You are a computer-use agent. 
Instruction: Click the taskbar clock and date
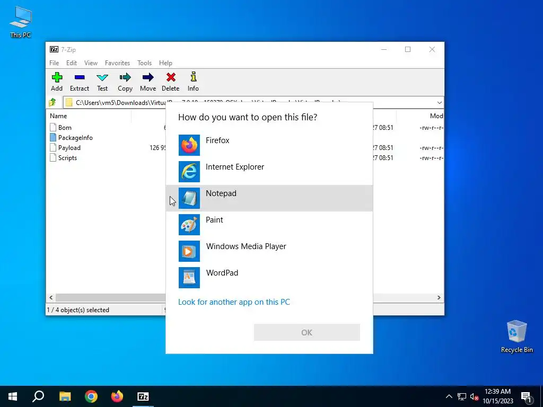(497, 396)
